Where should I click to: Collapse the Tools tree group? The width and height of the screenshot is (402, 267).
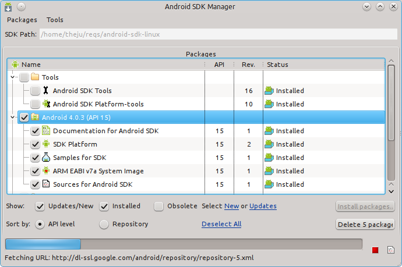12,77
